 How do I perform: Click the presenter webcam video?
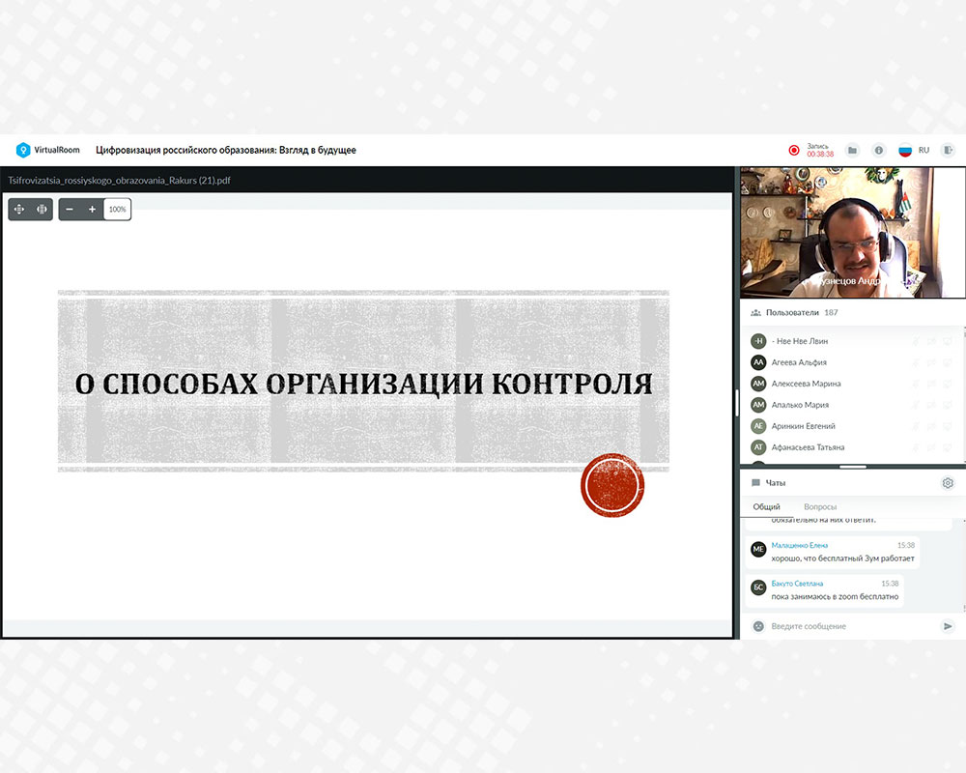[x=853, y=233]
